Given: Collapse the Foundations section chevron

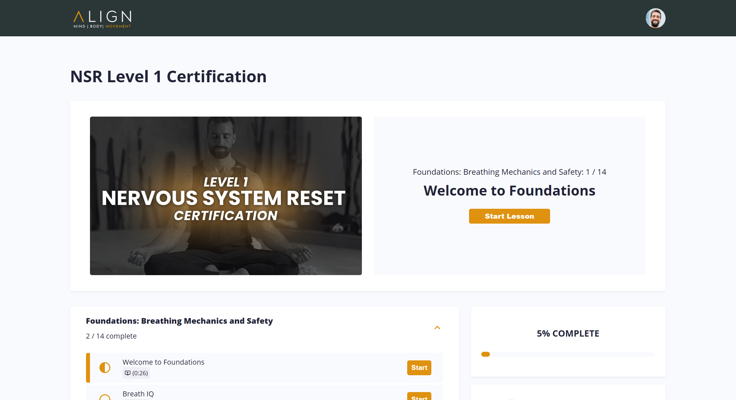Looking at the screenshot, I should coord(437,328).
